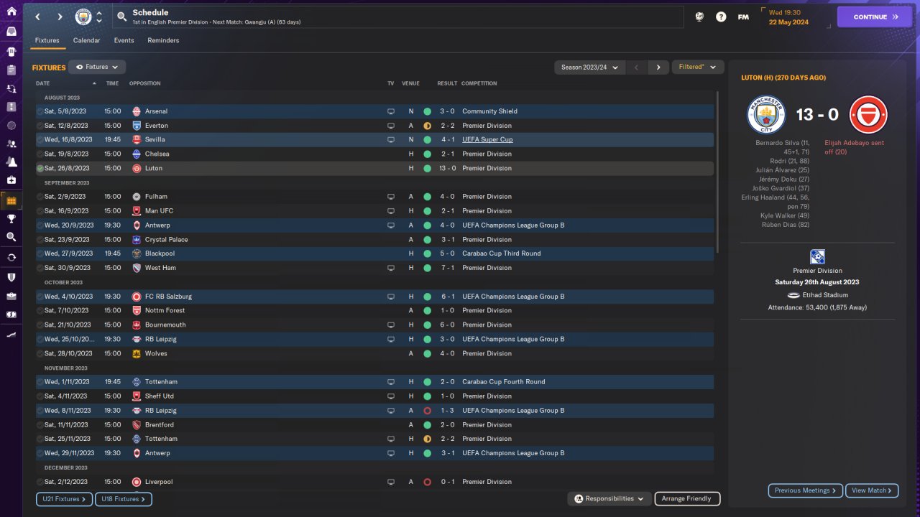Image resolution: width=920 pixels, height=517 pixels.
Task: Tick the Sat 19/8/2023 Chelsea row selector
Action: [40, 154]
